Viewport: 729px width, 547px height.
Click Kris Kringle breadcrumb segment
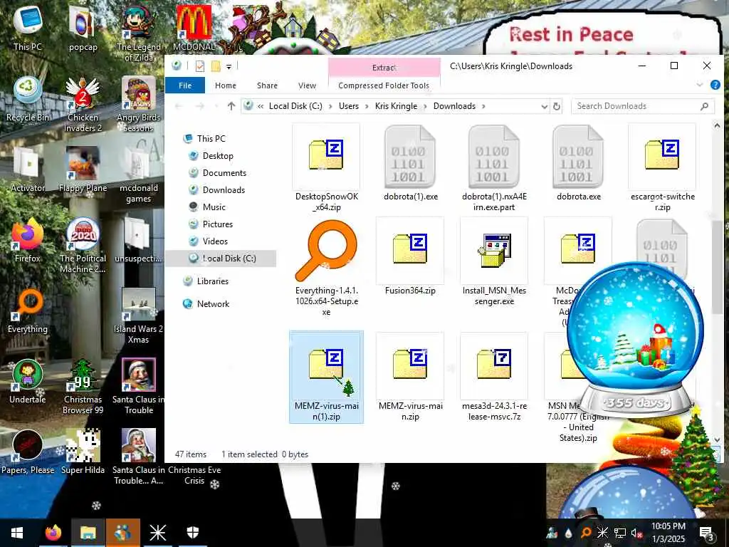[x=396, y=106]
